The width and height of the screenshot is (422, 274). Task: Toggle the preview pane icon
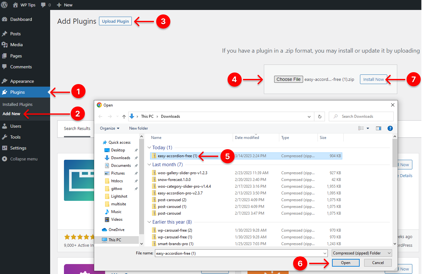[379, 128]
